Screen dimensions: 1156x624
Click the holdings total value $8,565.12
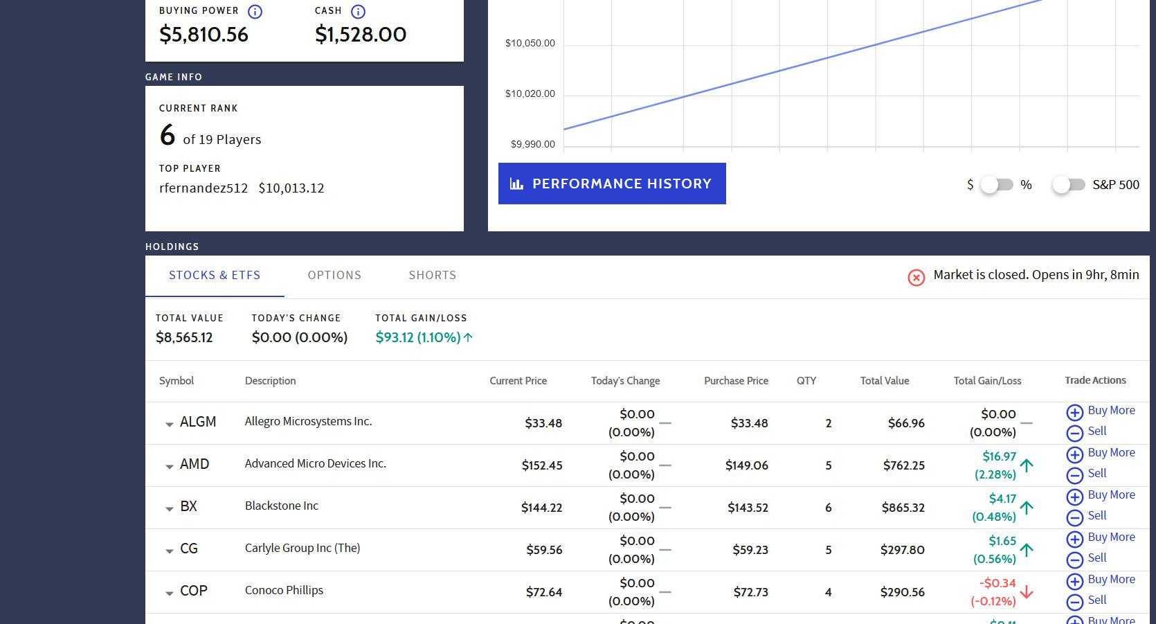[184, 338]
